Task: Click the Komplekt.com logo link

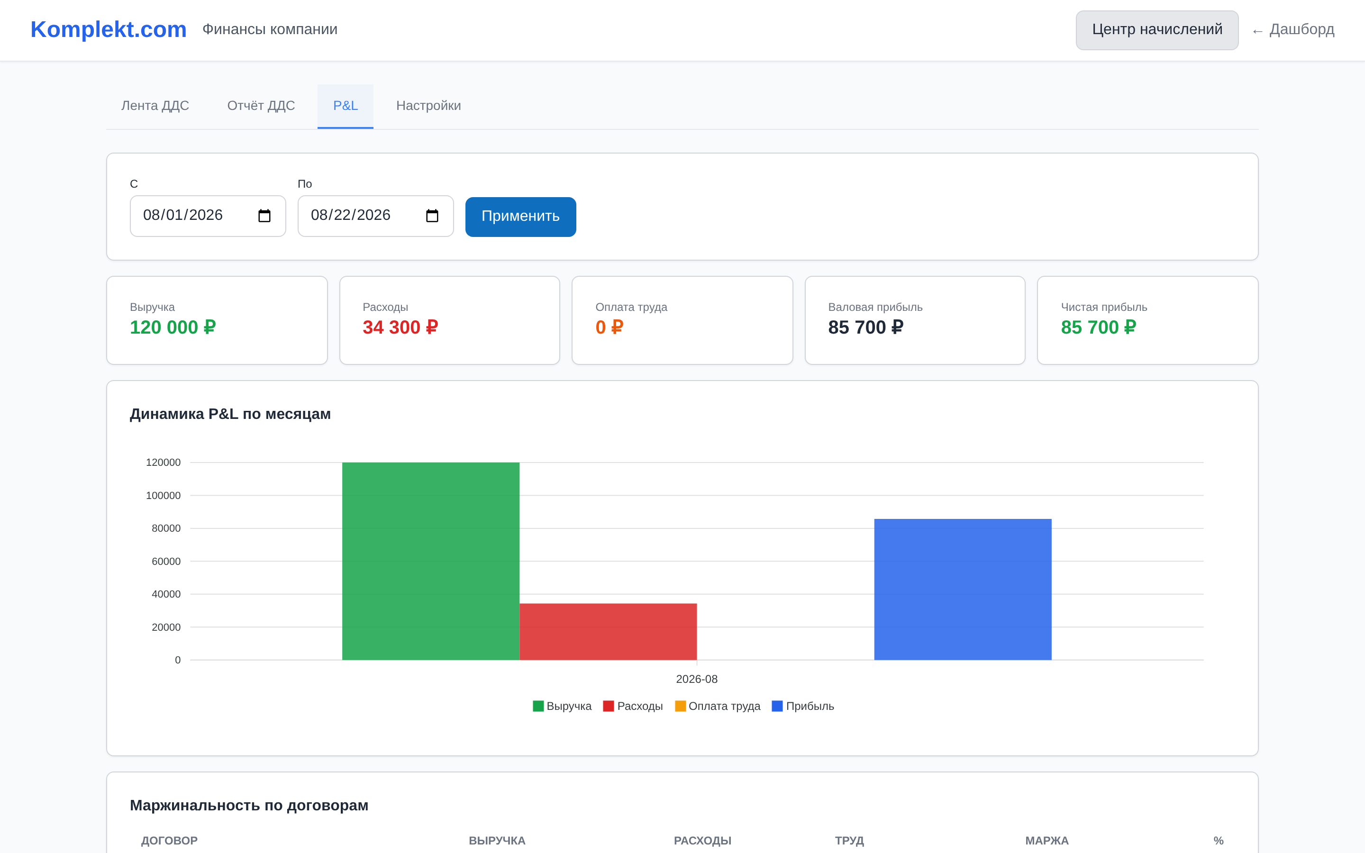Action: click(108, 29)
